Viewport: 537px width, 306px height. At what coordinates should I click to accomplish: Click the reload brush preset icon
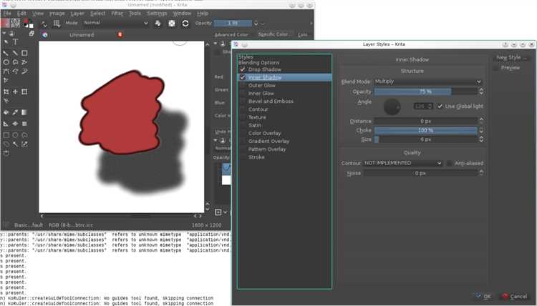(185, 24)
